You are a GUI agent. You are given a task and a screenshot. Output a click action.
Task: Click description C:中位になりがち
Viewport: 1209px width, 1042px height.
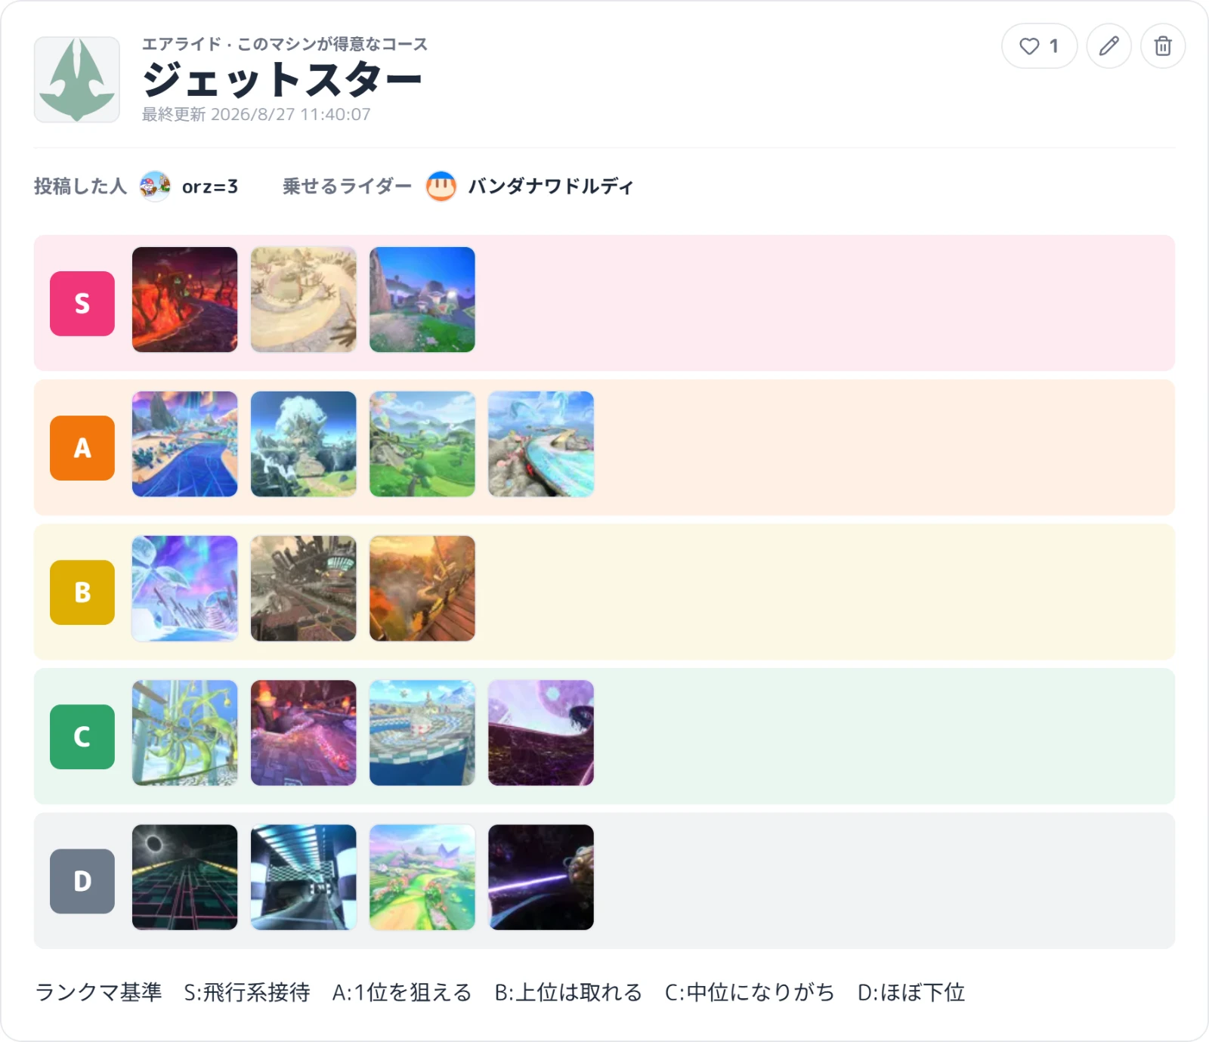coord(750,992)
